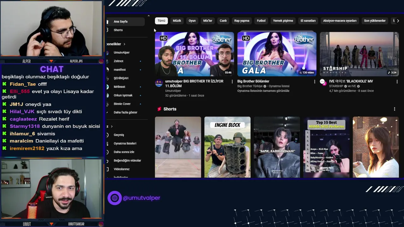This screenshot has width=404, height=227.
Task: Open more options for IVE BLACKHOLE video
Action: (397, 82)
